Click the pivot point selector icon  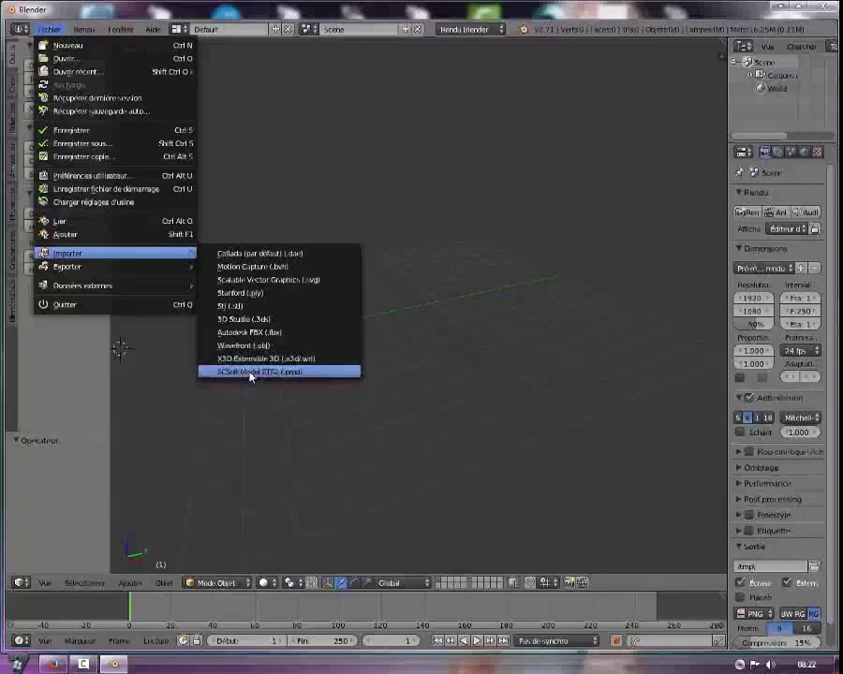(293, 582)
